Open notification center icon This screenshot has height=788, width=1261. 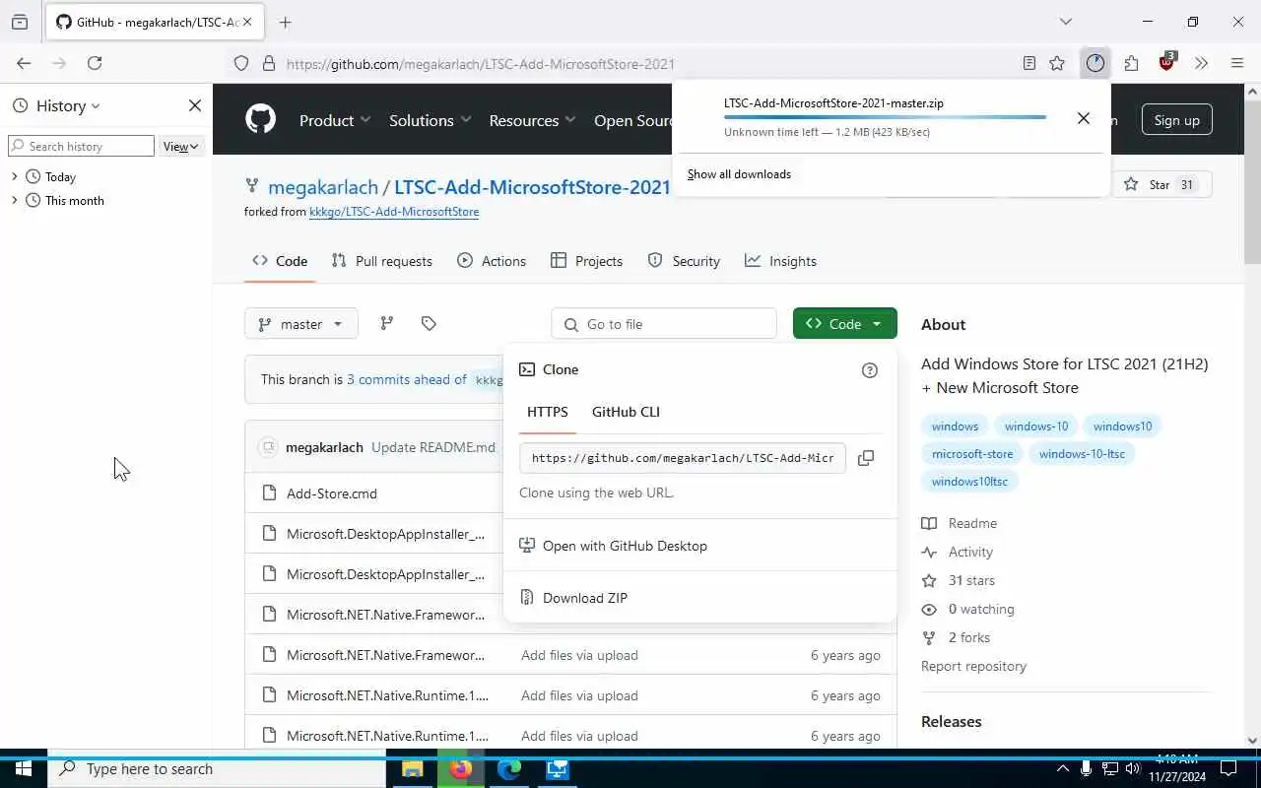[x=1228, y=769]
